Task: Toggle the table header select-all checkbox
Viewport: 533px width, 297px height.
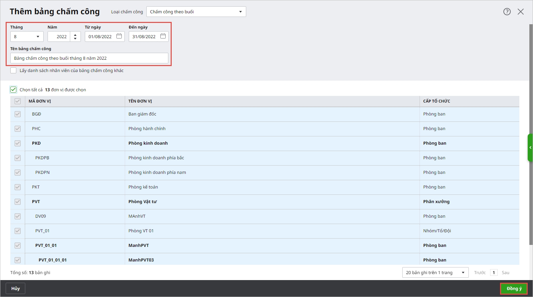Action: pyautogui.click(x=18, y=101)
